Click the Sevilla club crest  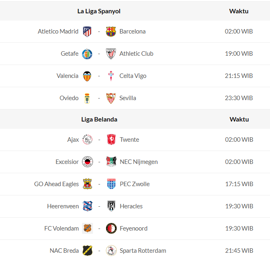point(111,98)
